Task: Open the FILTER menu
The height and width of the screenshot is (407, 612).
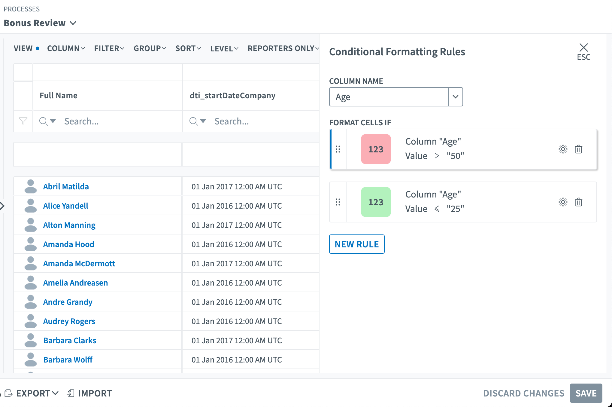Action: [109, 48]
